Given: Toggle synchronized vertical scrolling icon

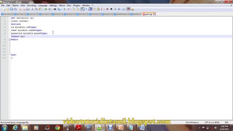Looking at the screenshot, I should pyautogui.click(x=73, y=9).
